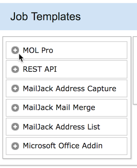
Task: Click the plus icon for MailJack Mail Merge
Action: 15,108
